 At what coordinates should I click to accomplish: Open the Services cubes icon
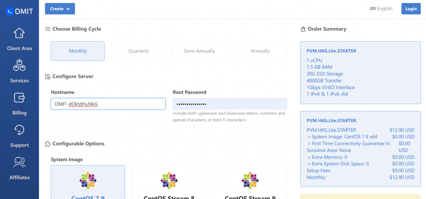[19, 65]
